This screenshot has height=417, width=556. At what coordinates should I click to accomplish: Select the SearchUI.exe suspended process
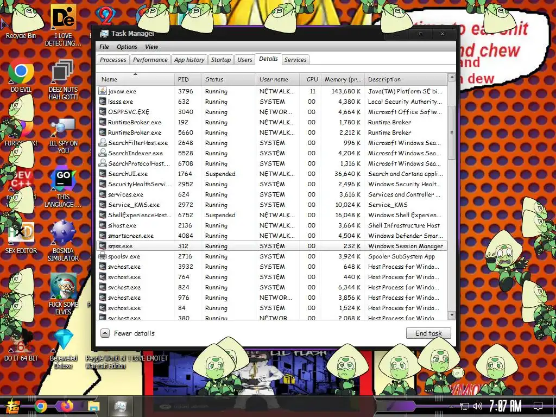(x=271, y=174)
